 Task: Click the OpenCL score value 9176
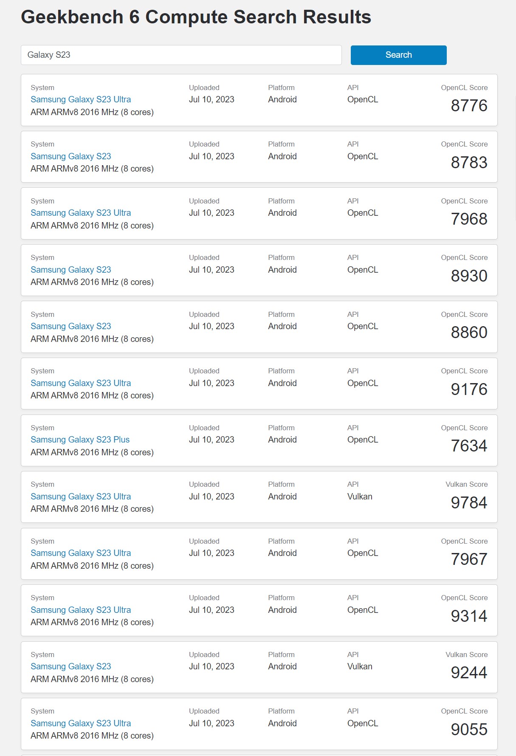click(469, 389)
